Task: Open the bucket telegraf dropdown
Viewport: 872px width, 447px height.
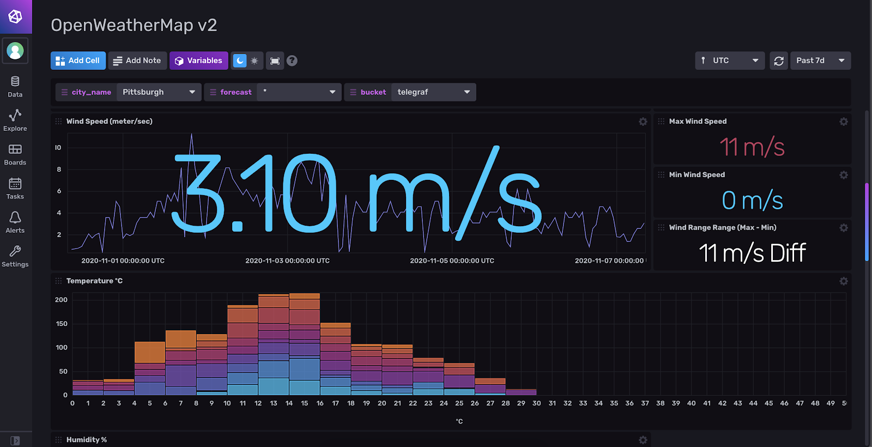Action: tap(434, 92)
